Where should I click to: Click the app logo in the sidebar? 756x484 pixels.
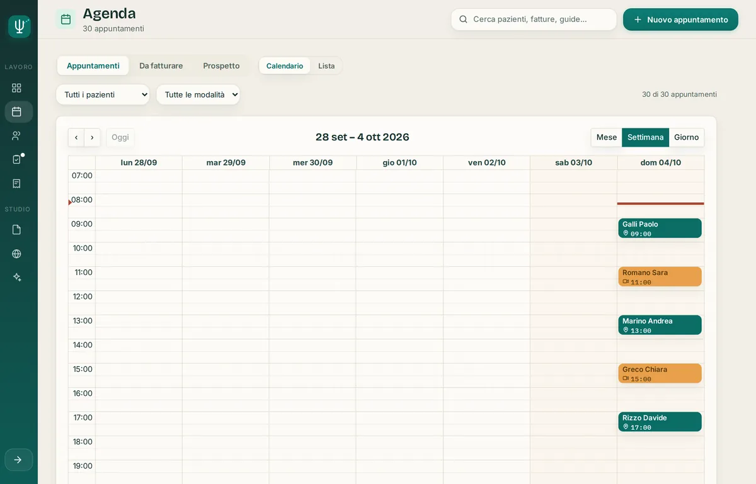coord(19,26)
